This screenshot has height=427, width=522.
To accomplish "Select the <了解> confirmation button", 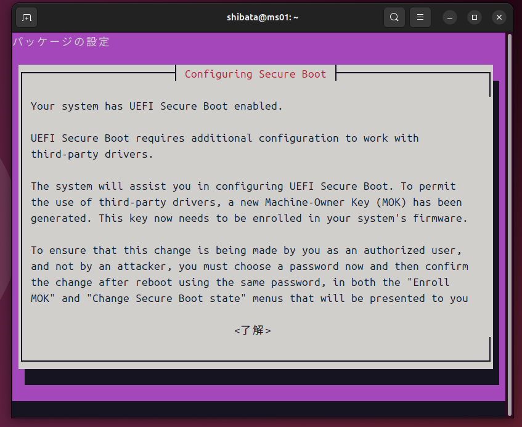I will 253,330.
